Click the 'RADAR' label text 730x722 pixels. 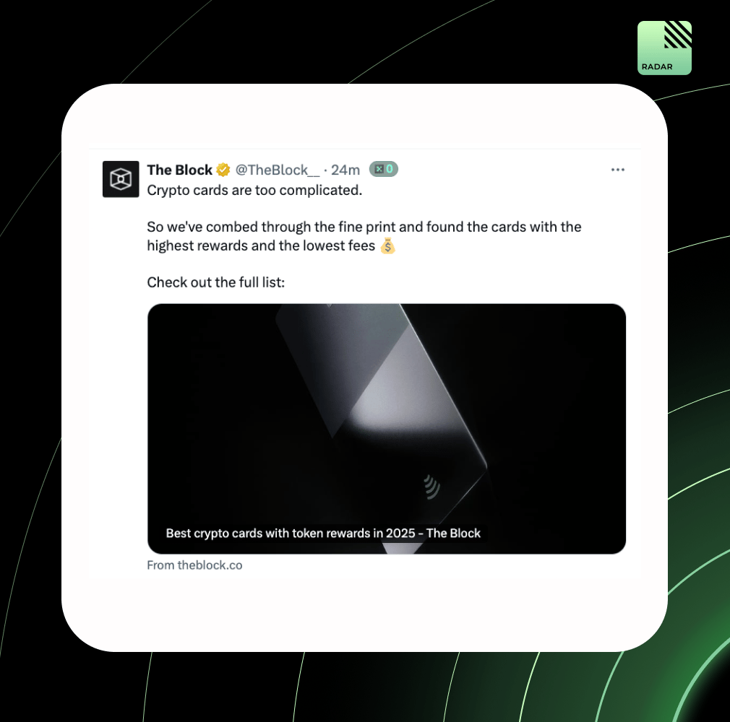(x=657, y=66)
